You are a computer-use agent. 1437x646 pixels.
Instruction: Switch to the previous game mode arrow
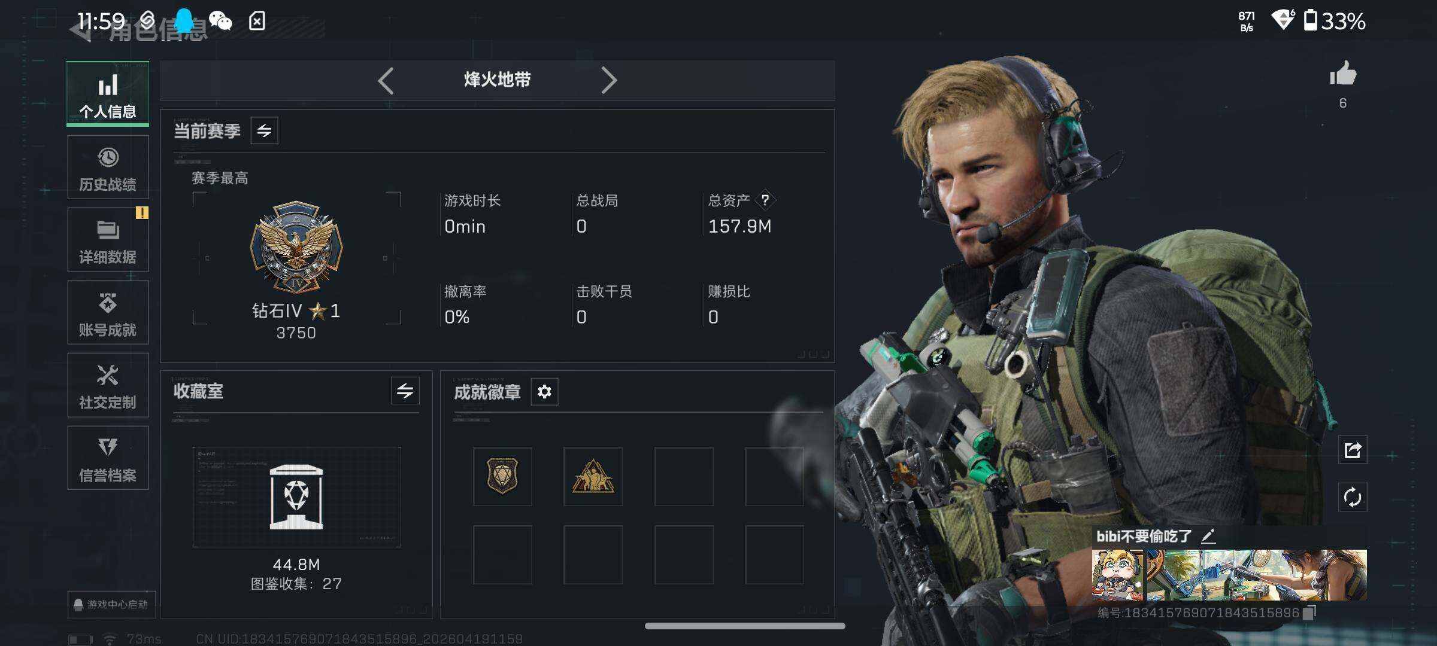tap(386, 80)
